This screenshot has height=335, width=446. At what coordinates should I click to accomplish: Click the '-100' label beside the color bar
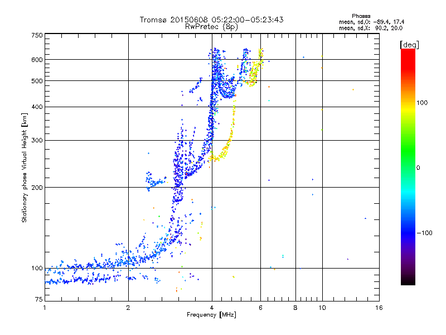(424, 233)
